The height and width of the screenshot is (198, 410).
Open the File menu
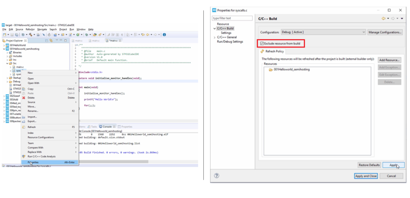(x=4, y=30)
